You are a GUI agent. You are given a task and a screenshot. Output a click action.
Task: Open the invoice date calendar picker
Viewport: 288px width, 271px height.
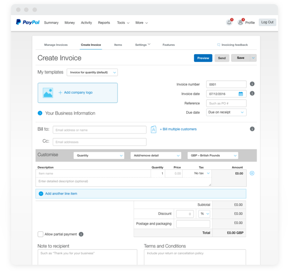click(x=241, y=94)
